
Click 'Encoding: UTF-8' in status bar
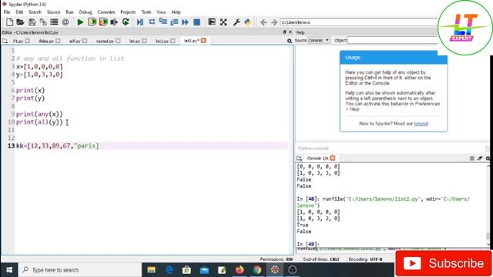(x=365, y=259)
